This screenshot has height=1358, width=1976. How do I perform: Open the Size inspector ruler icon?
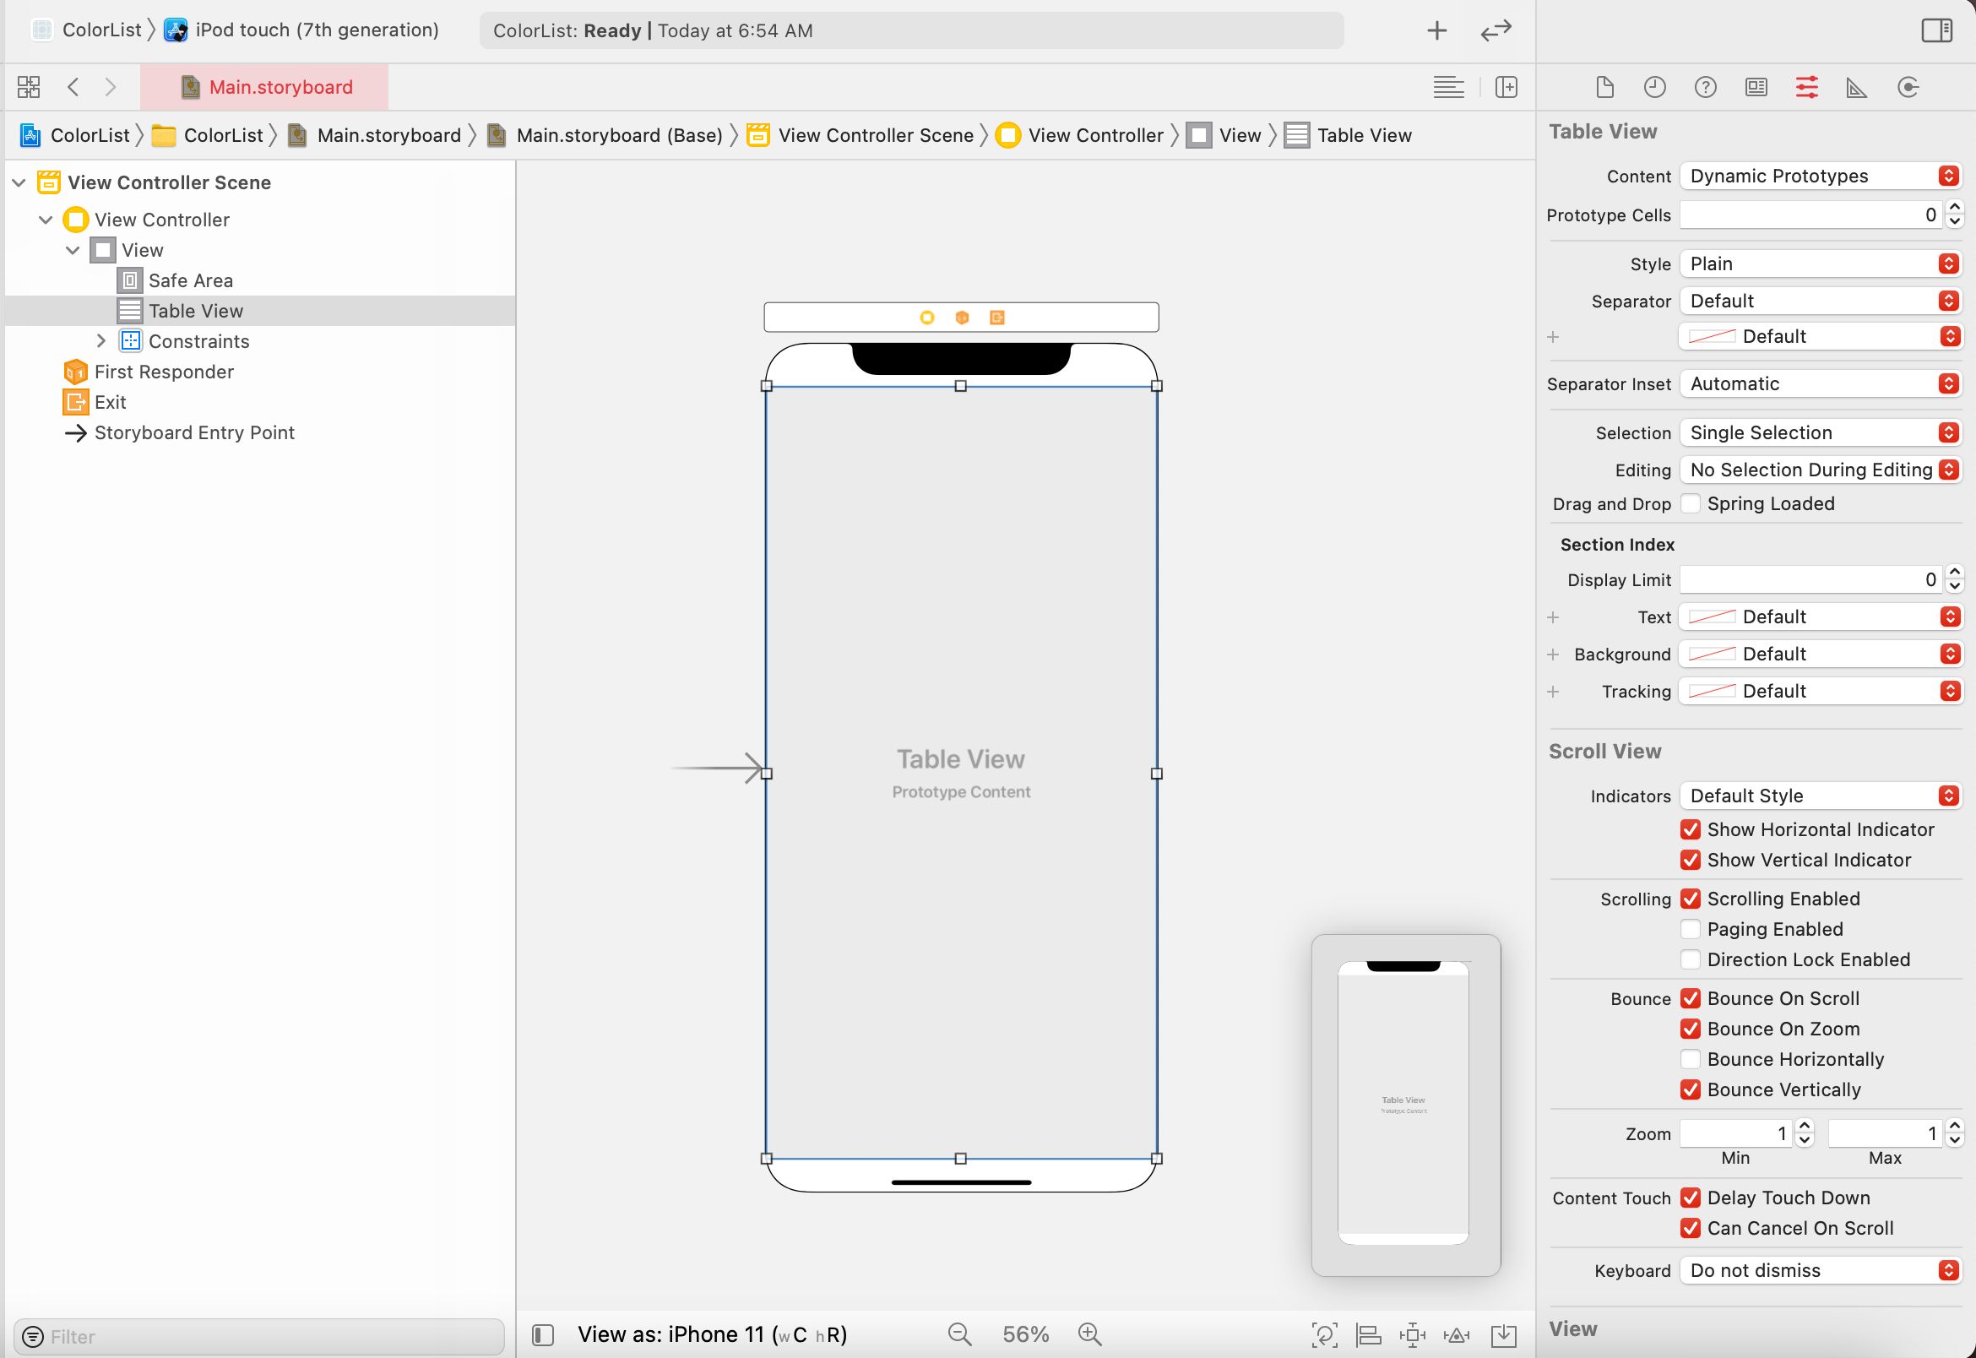coord(1857,88)
